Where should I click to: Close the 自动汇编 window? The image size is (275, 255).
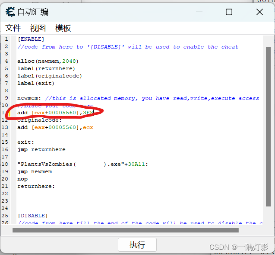259,12
